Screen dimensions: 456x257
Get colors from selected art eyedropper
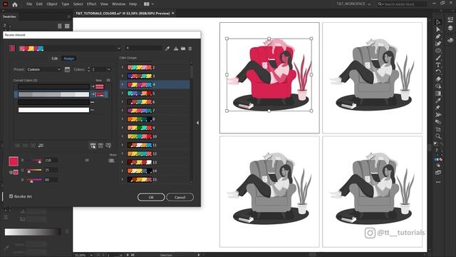pos(167,49)
